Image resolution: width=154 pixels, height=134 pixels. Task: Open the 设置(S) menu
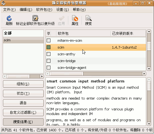click(63, 9)
